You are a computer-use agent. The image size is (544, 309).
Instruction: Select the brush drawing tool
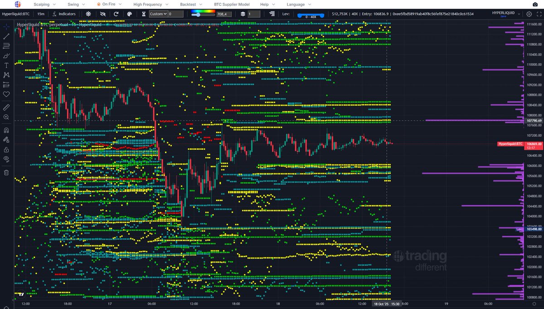pos(6,56)
